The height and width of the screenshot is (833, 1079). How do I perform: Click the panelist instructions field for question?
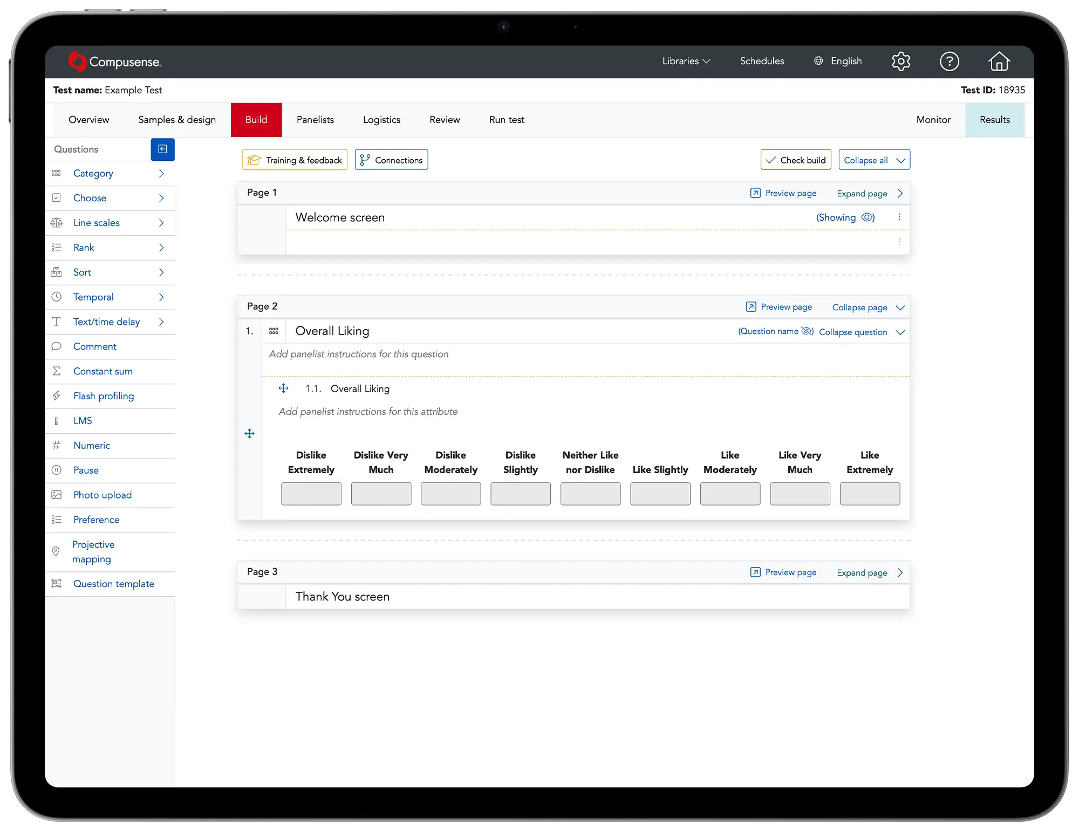359,354
